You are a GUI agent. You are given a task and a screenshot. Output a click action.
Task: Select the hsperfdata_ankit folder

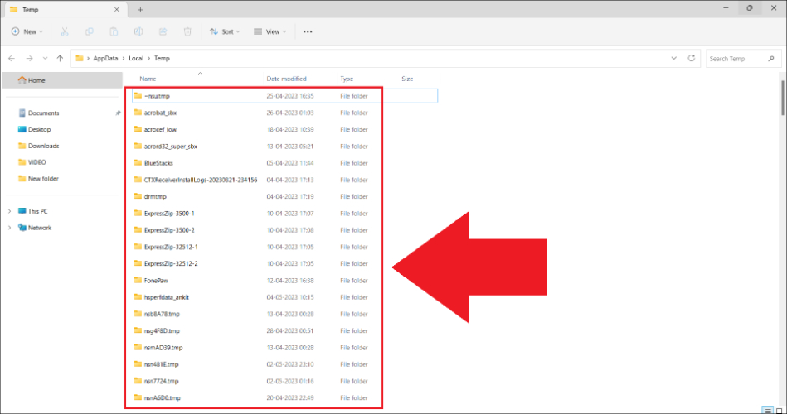point(166,297)
